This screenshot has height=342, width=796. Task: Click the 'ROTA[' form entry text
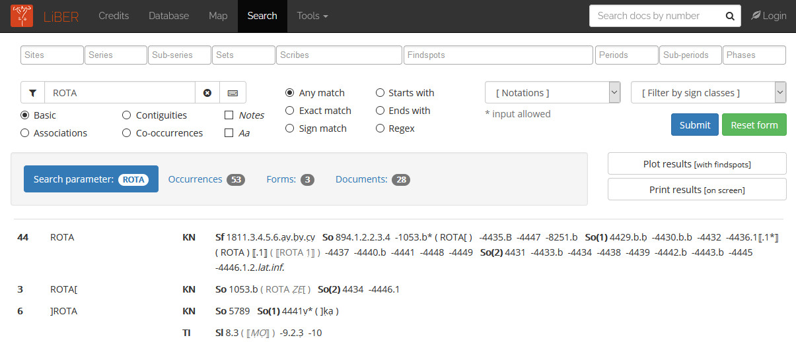coord(64,289)
